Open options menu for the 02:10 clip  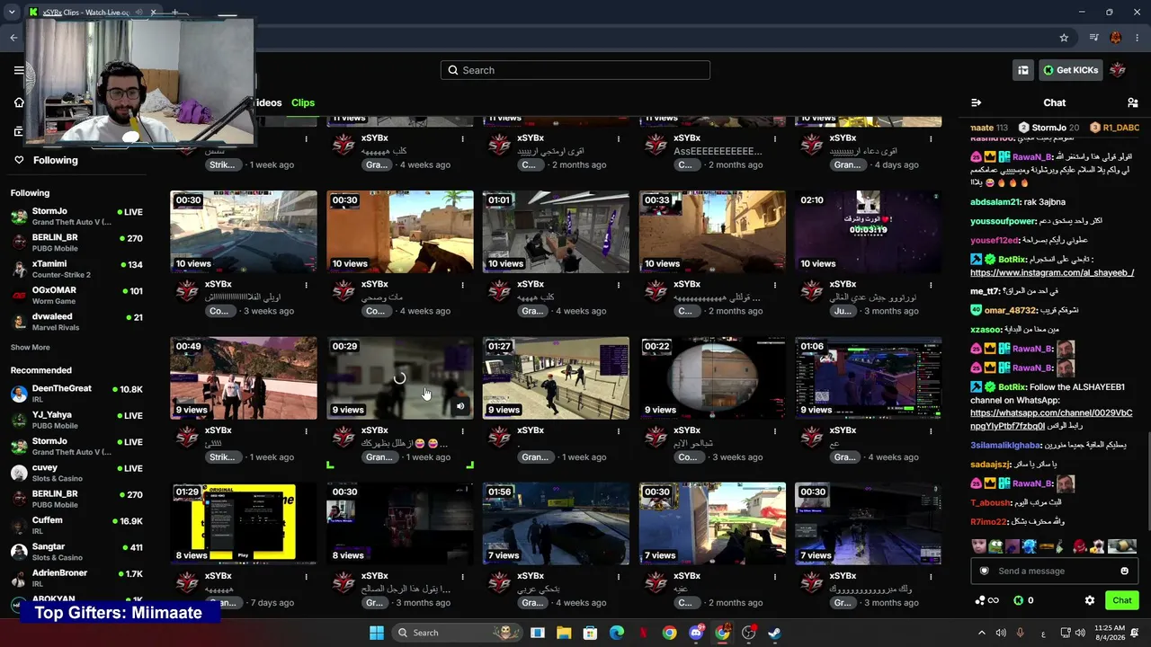tap(931, 285)
